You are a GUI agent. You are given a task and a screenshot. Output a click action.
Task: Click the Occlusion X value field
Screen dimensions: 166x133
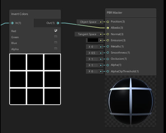(94, 59)
